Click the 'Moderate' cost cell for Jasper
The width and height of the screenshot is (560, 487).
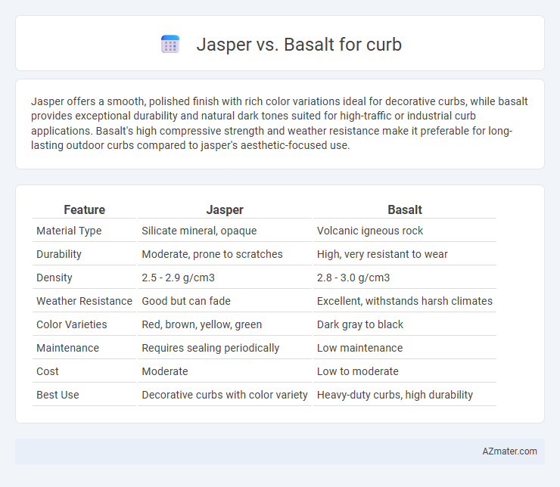coord(165,371)
